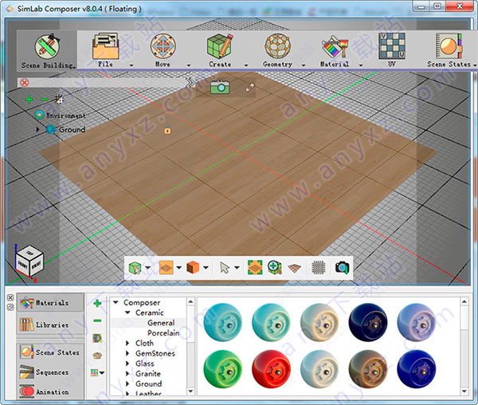Click the green camera icon in viewport

(220, 87)
